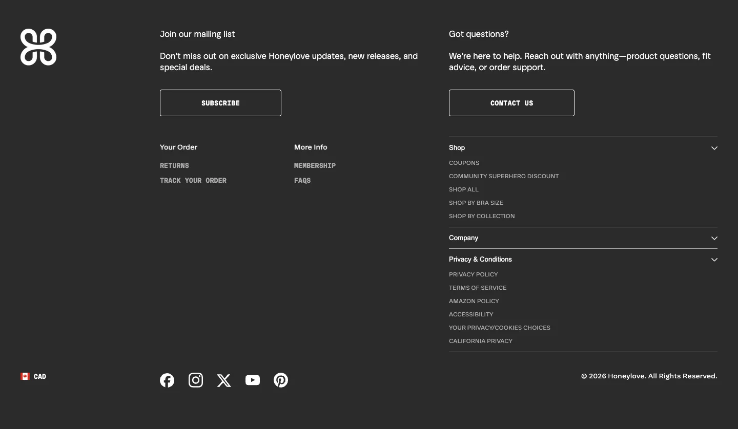Click the Contact Us button
738x429 pixels.
511,103
